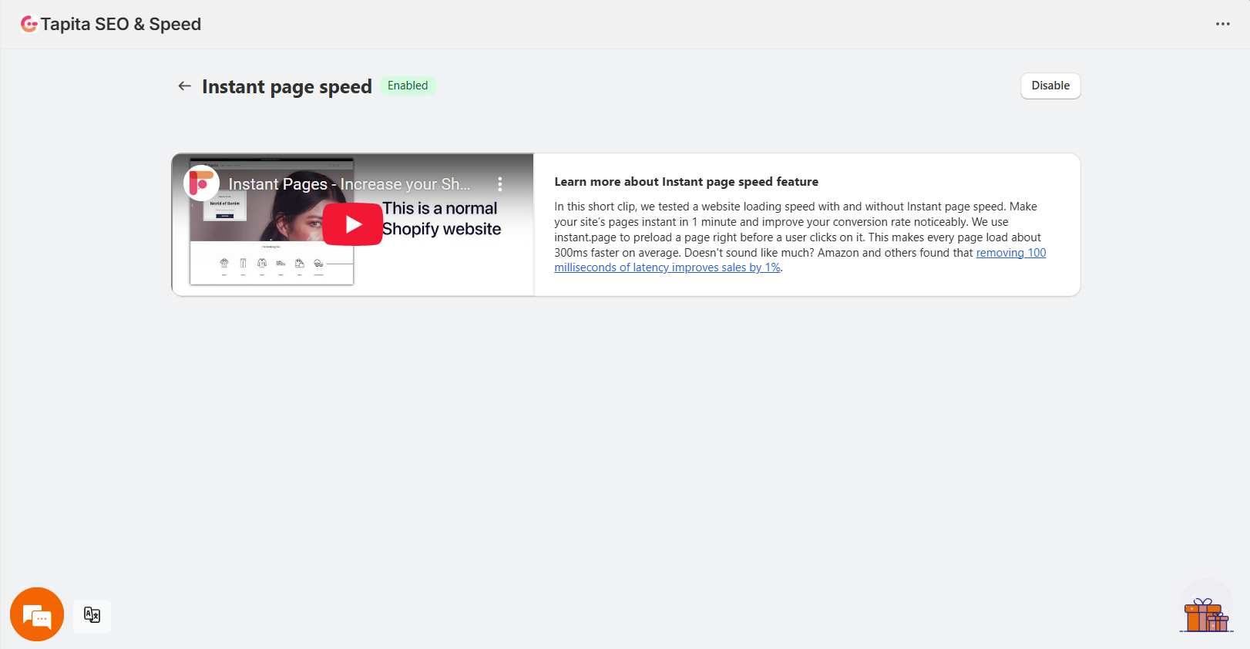This screenshot has height=649, width=1250.
Task: Open the video title link 'Instant Pages'
Action: tap(349, 184)
